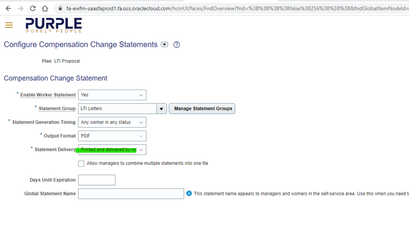View site security lock icon
The width and height of the screenshot is (409, 229).
click(x=60, y=8)
